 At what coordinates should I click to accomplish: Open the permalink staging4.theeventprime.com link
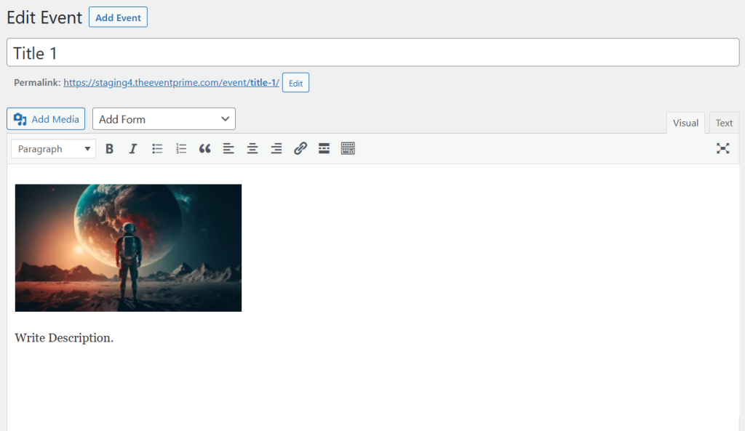pyautogui.click(x=172, y=82)
